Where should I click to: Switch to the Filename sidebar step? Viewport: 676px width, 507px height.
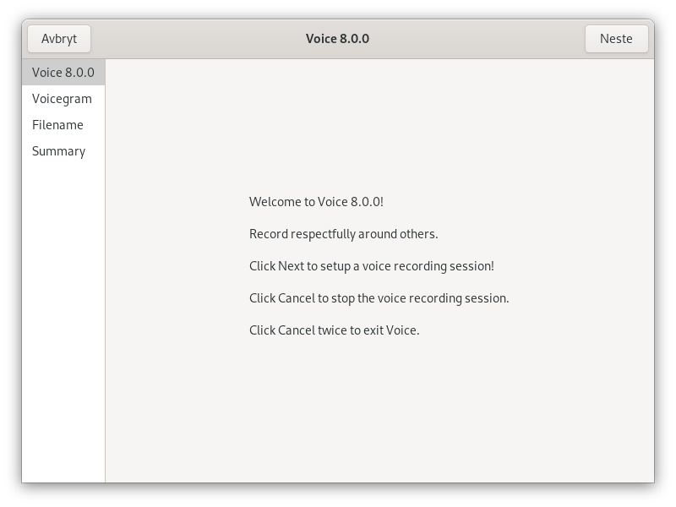[x=63, y=125]
